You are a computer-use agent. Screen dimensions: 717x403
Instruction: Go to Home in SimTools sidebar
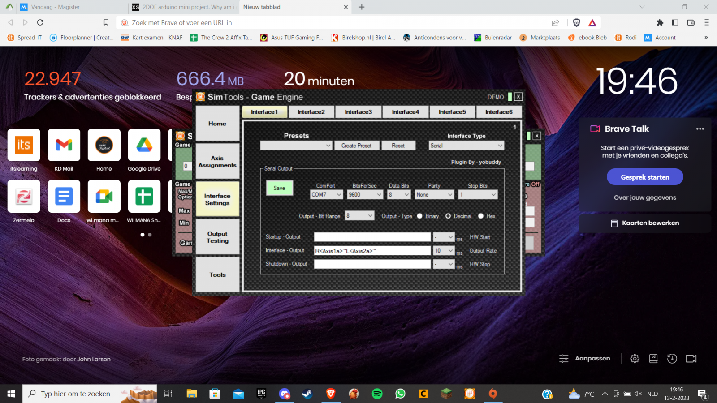click(x=217, y=124)
